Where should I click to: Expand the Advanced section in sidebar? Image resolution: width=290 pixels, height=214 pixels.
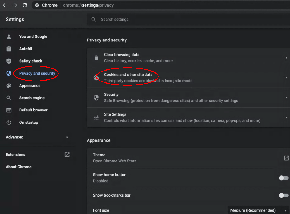67,137
